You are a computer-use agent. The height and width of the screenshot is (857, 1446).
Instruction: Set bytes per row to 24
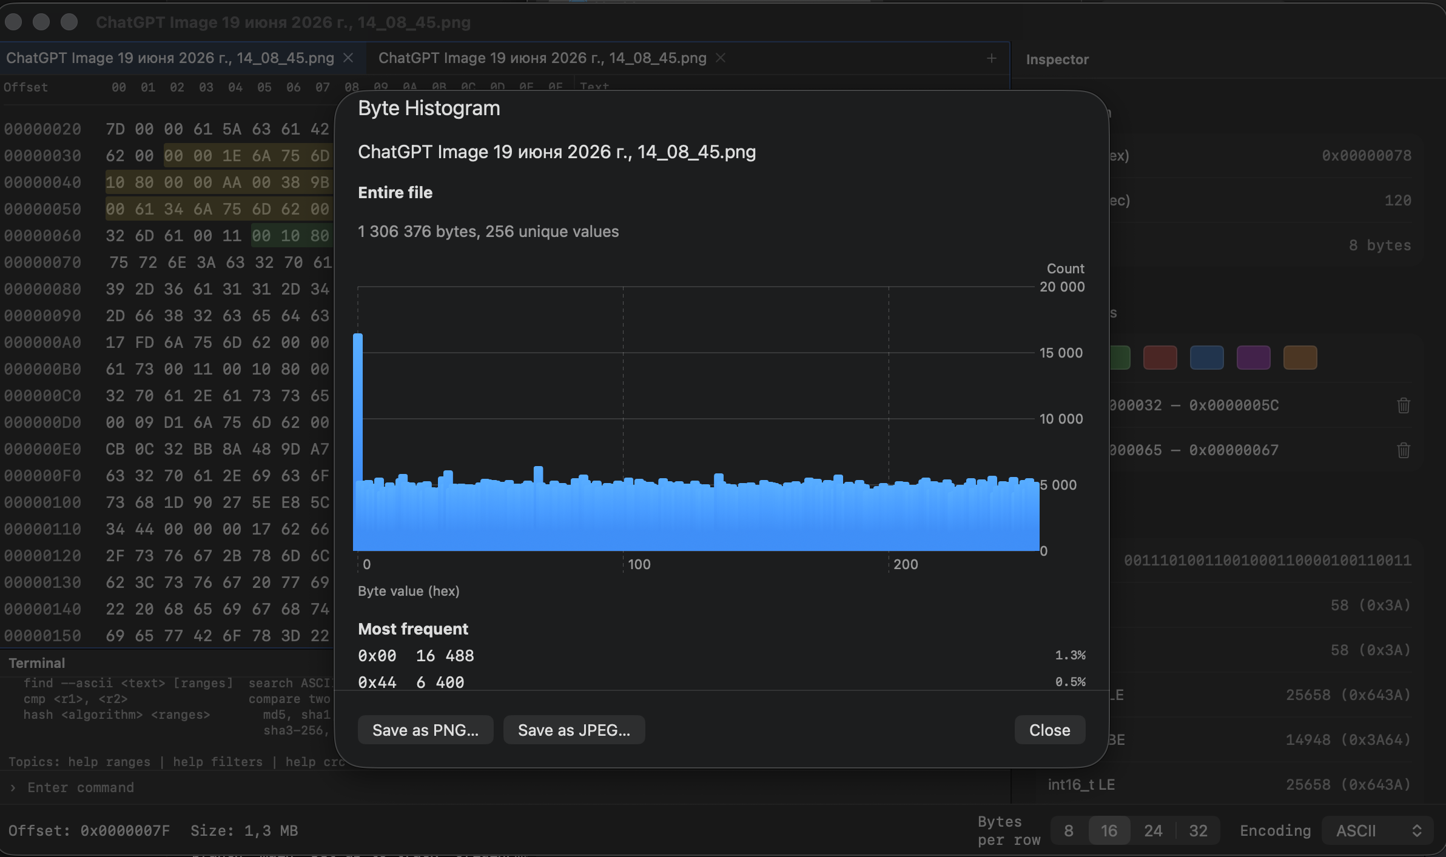click(x=1153, y=830)
